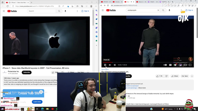Expand description with 'Show more'

coord(142,88)
